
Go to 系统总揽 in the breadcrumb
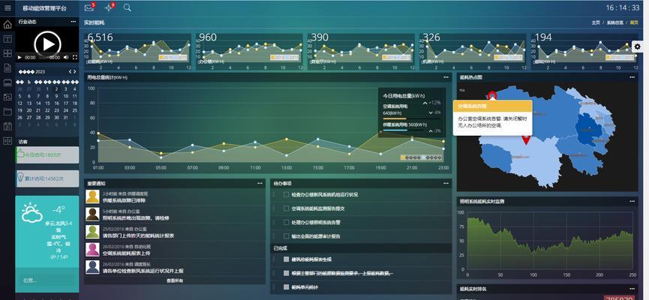point(615,22)
